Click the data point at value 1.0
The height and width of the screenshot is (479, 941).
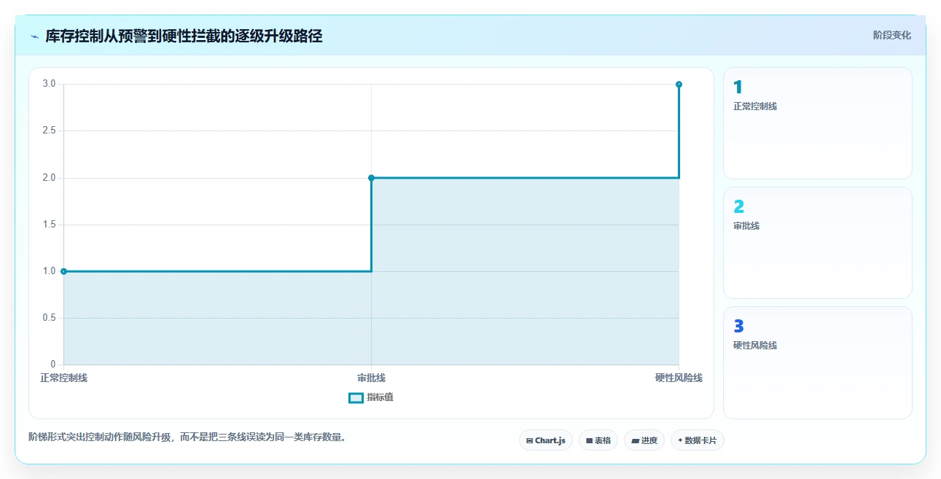point(63,271)
